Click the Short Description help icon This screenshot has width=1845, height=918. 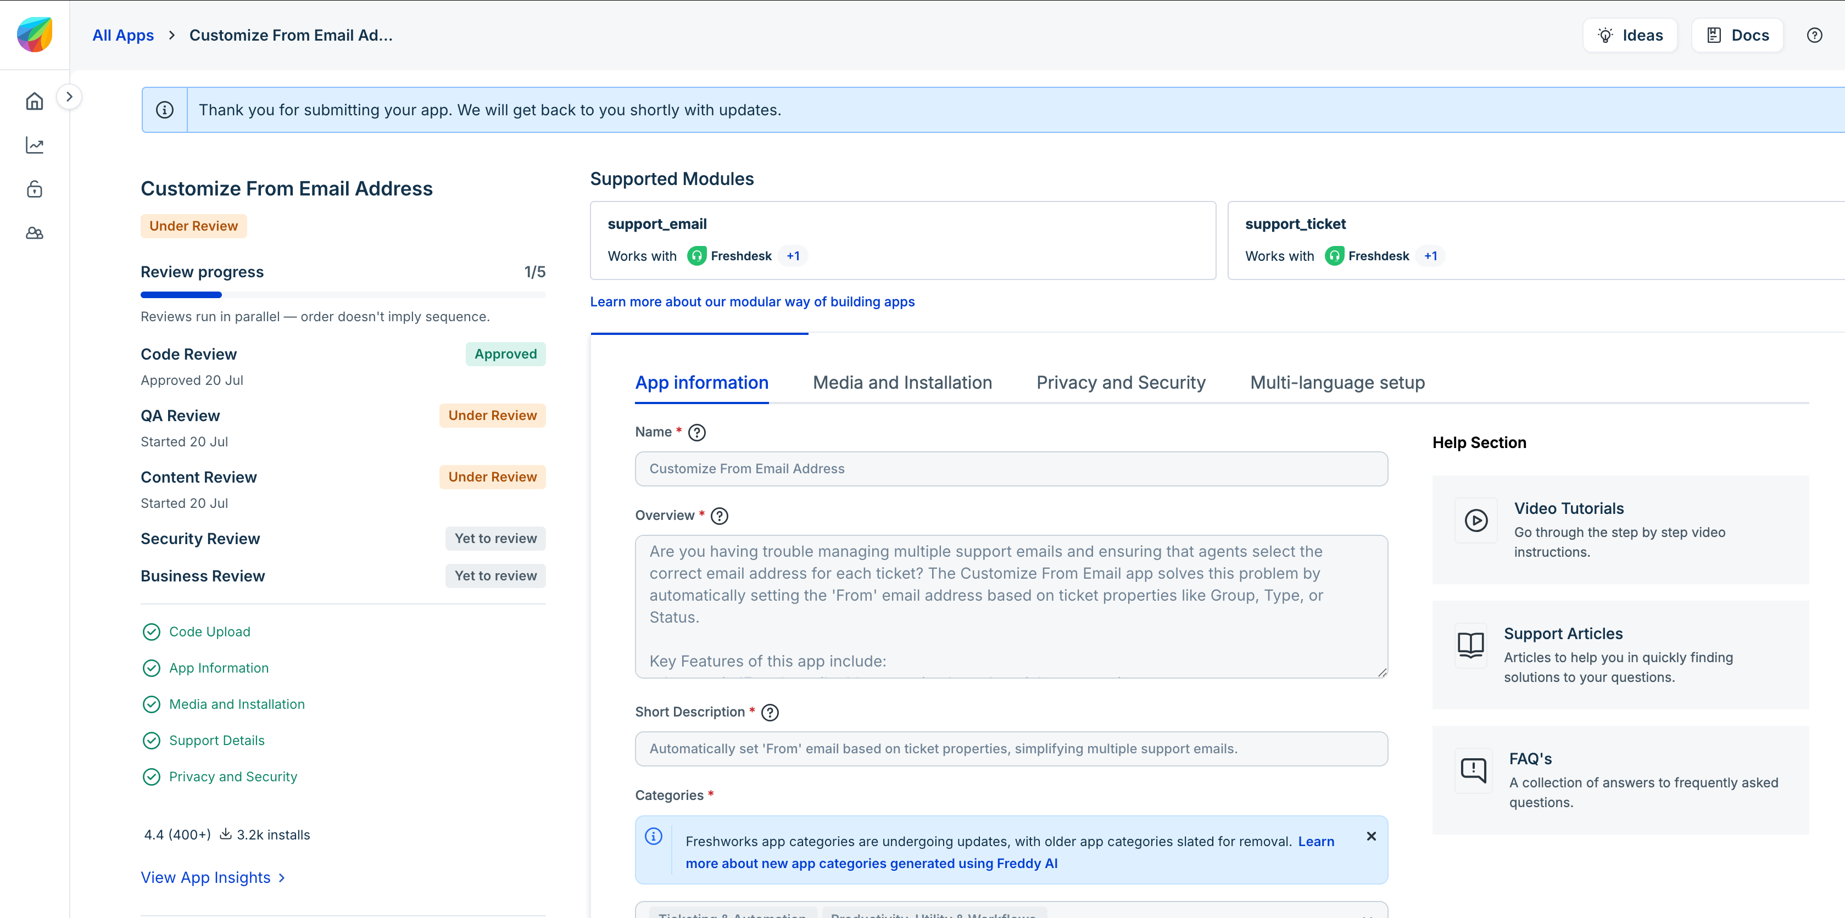tap(769, 713)
